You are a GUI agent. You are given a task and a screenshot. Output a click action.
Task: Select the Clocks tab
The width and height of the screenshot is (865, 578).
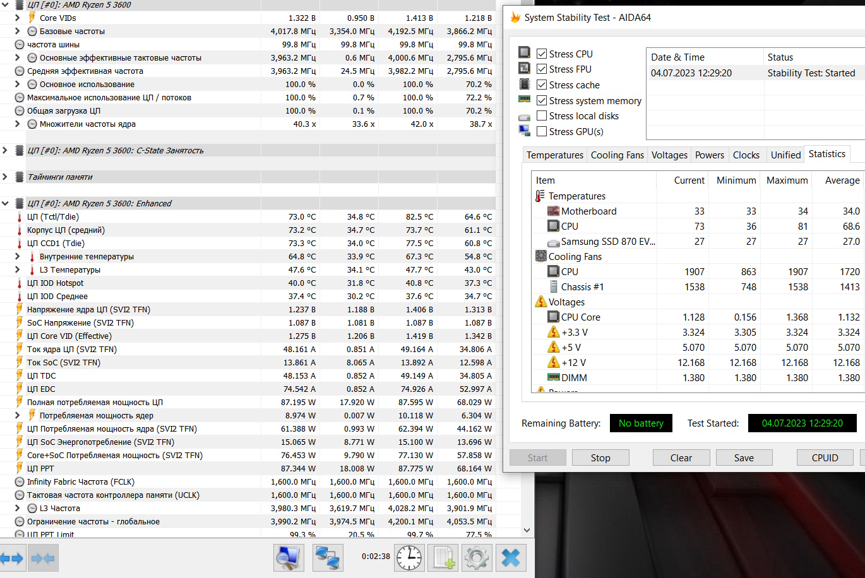click(x=746, y=155)
